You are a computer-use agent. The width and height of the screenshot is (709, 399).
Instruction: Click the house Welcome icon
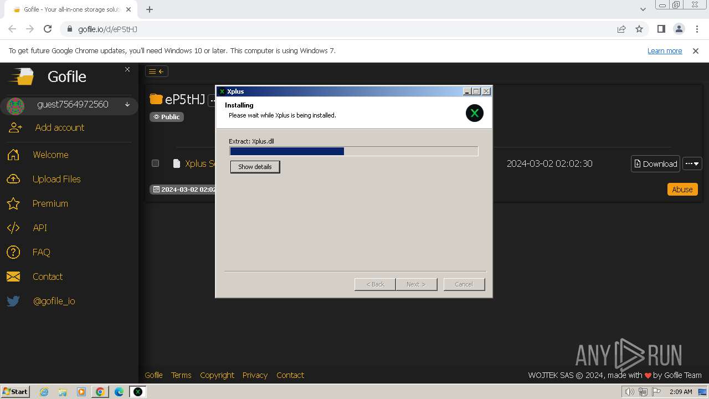tap(13, 155)
